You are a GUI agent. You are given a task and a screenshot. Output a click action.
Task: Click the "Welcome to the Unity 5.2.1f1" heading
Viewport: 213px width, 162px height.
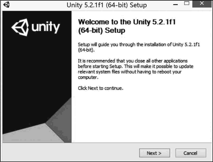(127, 22)
